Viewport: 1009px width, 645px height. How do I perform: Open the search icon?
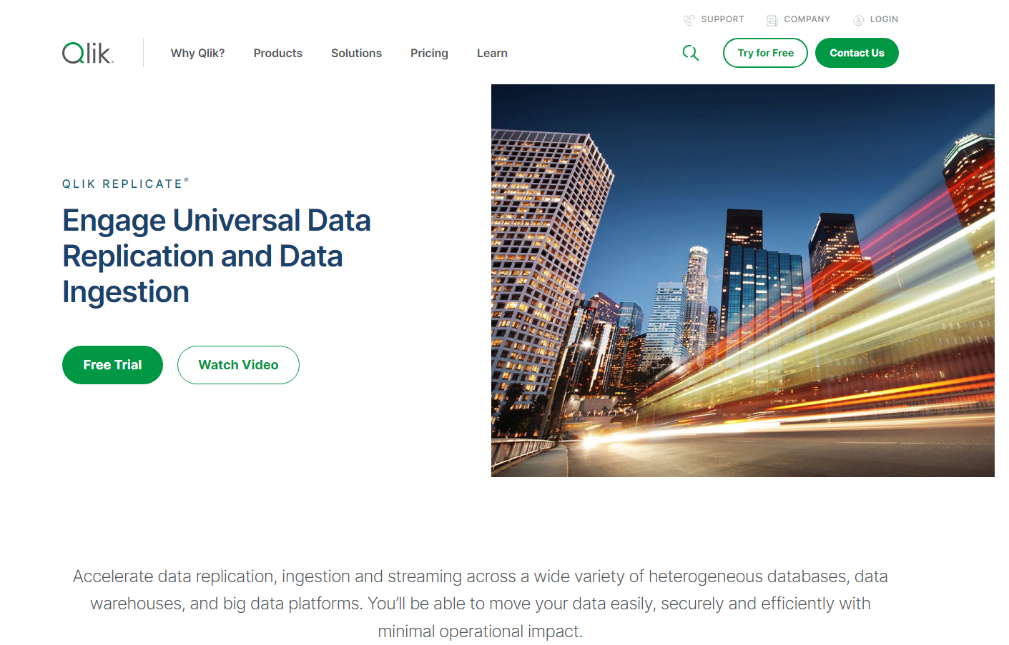click(x=690, y=53)
